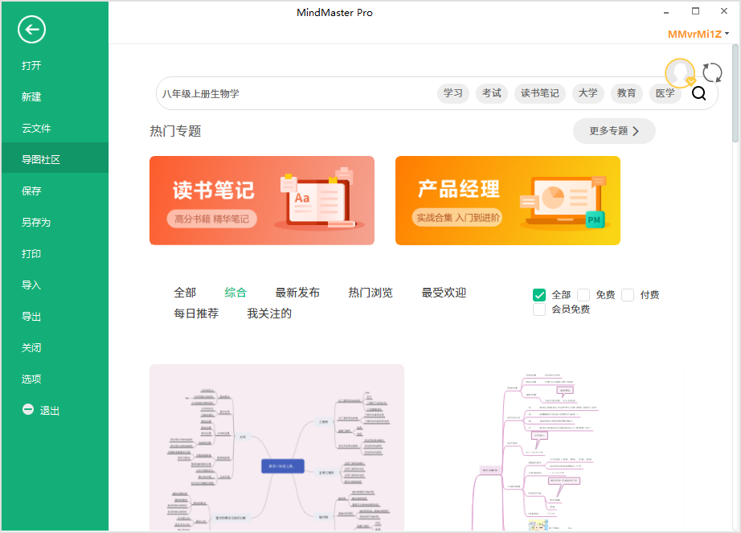Click the 热门专题 heading text
This screenshot has width=741, height=533.
[x=175, y=131]
